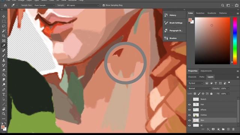Show the hidden Sketch layer
This screenshot has width=240, height=135.
point(189,99)
